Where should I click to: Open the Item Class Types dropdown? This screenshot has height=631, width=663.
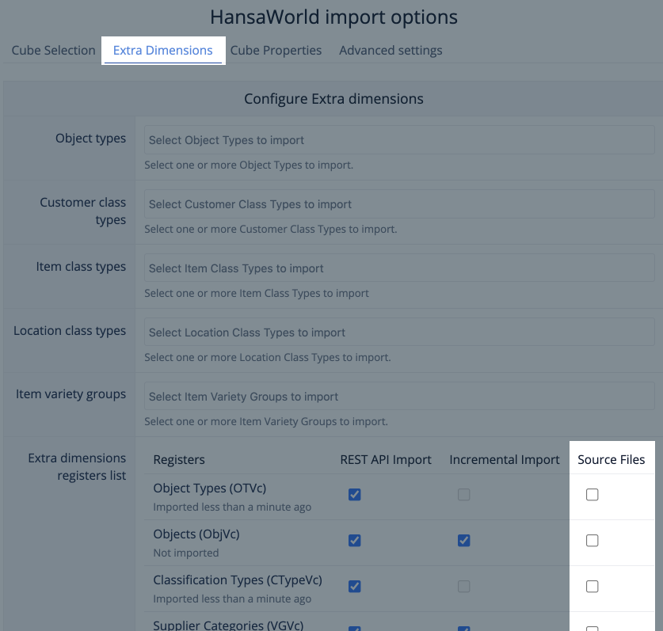[x=399, y=268]
